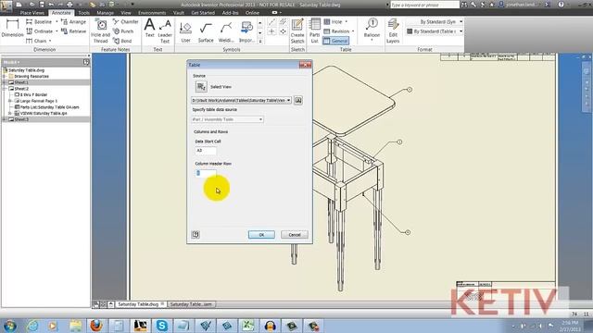Activate the Text tool
Viewport: 593px width, 333px height.
(150, 29)
